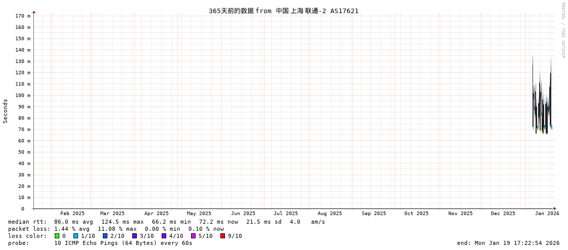Click the green 0 loss color swatch
This screenshot has width=568, height=250.
57,236
